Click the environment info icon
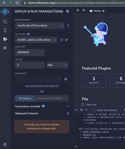This screenshot has height=149, width=125. (x=68, y=25)
